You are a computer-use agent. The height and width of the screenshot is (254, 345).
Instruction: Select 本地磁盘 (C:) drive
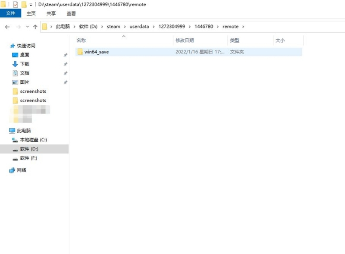33,140
